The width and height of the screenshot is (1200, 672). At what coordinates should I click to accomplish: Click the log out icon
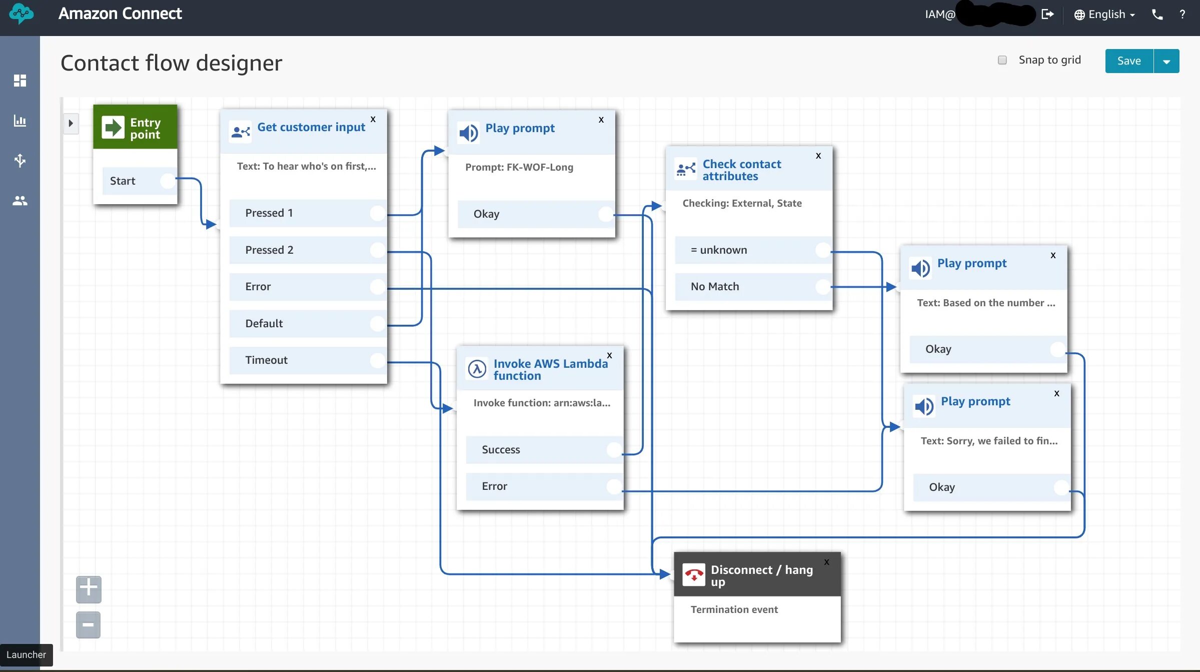[x=1047, y=14]
